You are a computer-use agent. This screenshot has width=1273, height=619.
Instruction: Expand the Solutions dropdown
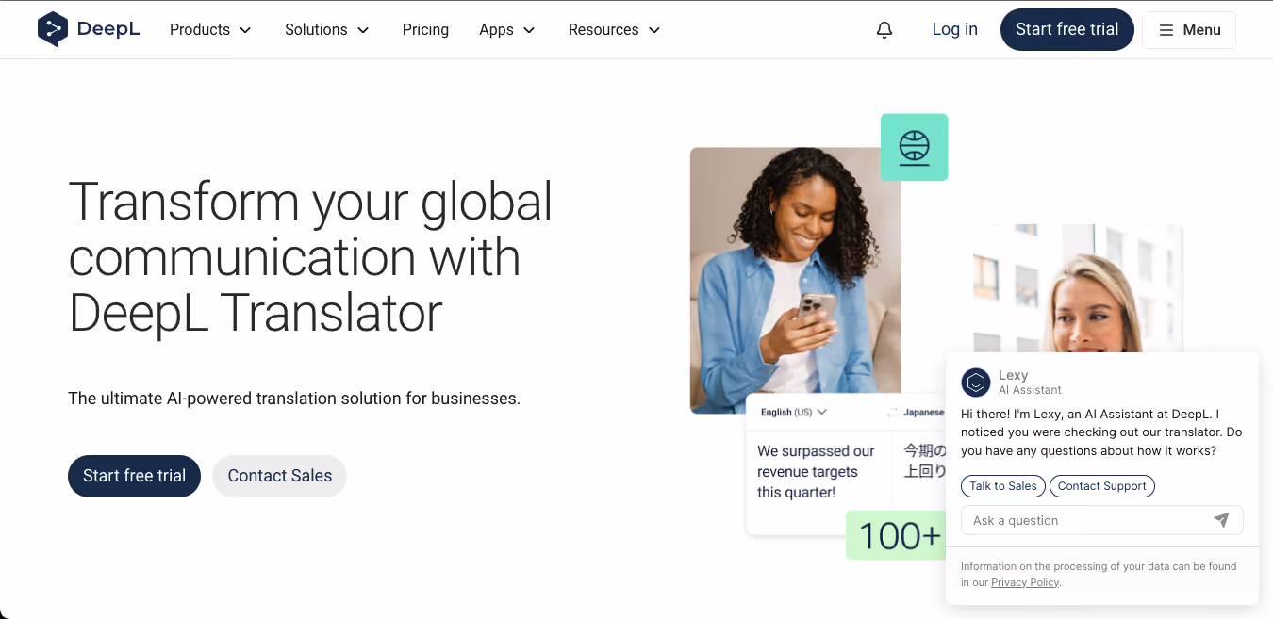[x=327, y=30]
